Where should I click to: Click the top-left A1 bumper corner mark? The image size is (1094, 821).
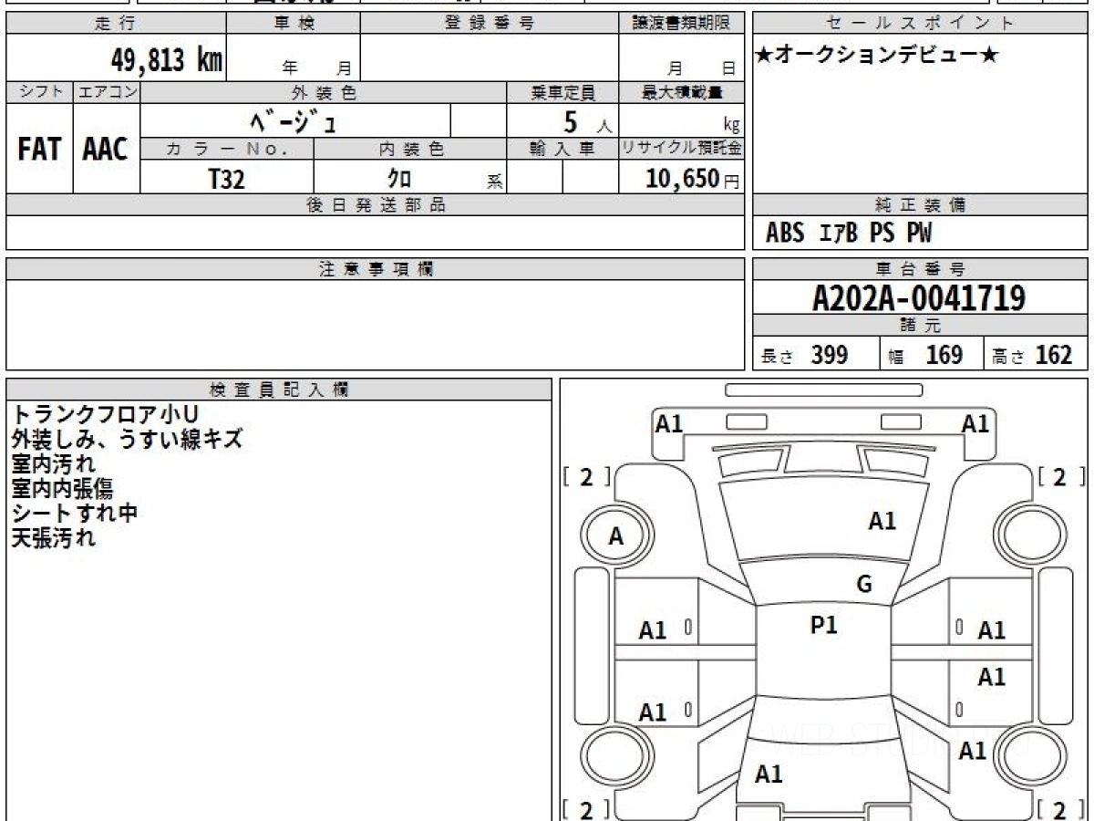pos(670,423)
